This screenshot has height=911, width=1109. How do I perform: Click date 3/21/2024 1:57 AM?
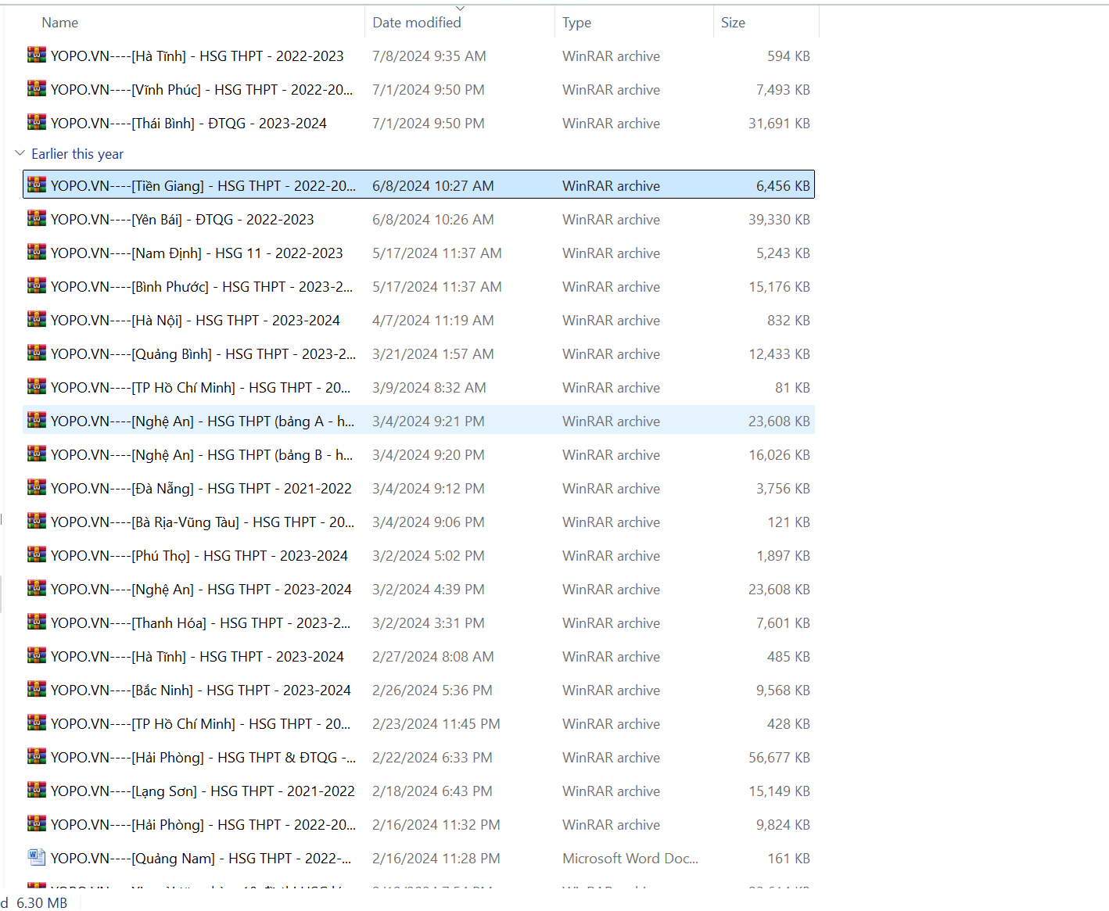(433, 354)
